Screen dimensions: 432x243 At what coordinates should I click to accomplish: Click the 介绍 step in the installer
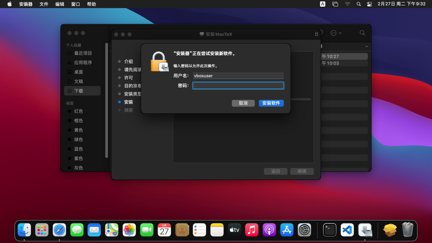(x=129, y=61)
